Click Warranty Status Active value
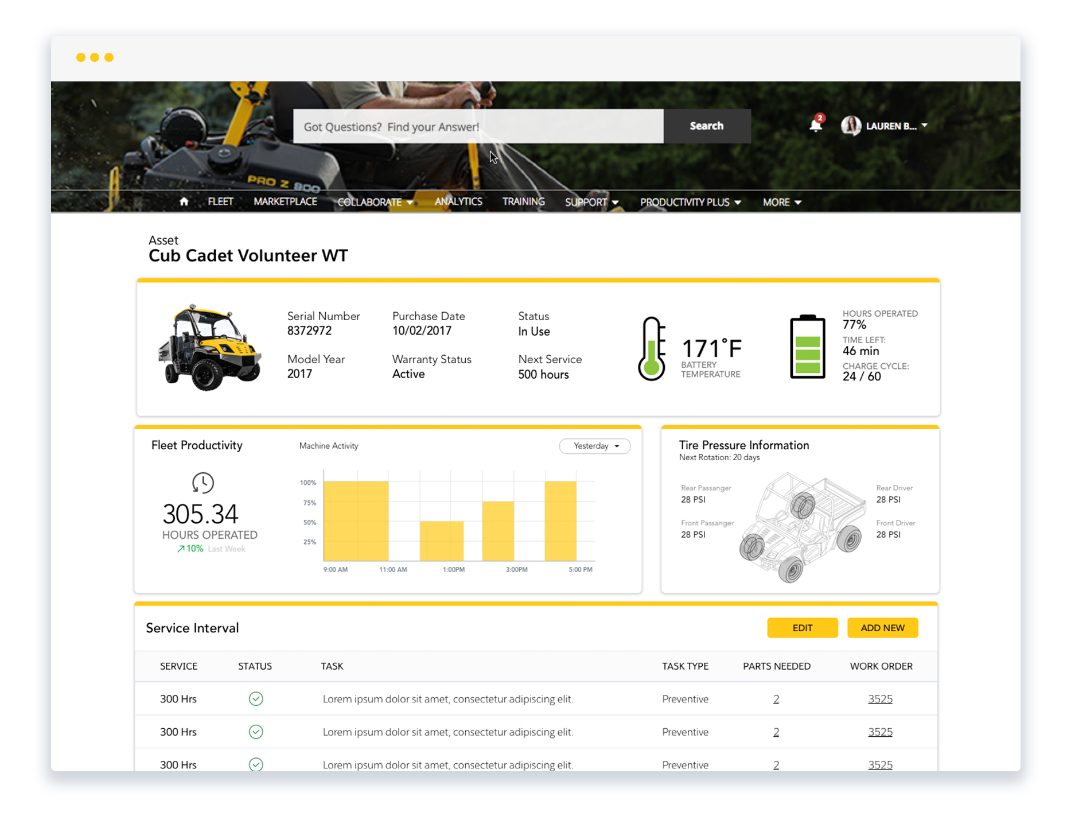1071x816 pixels. click(408, 374)
